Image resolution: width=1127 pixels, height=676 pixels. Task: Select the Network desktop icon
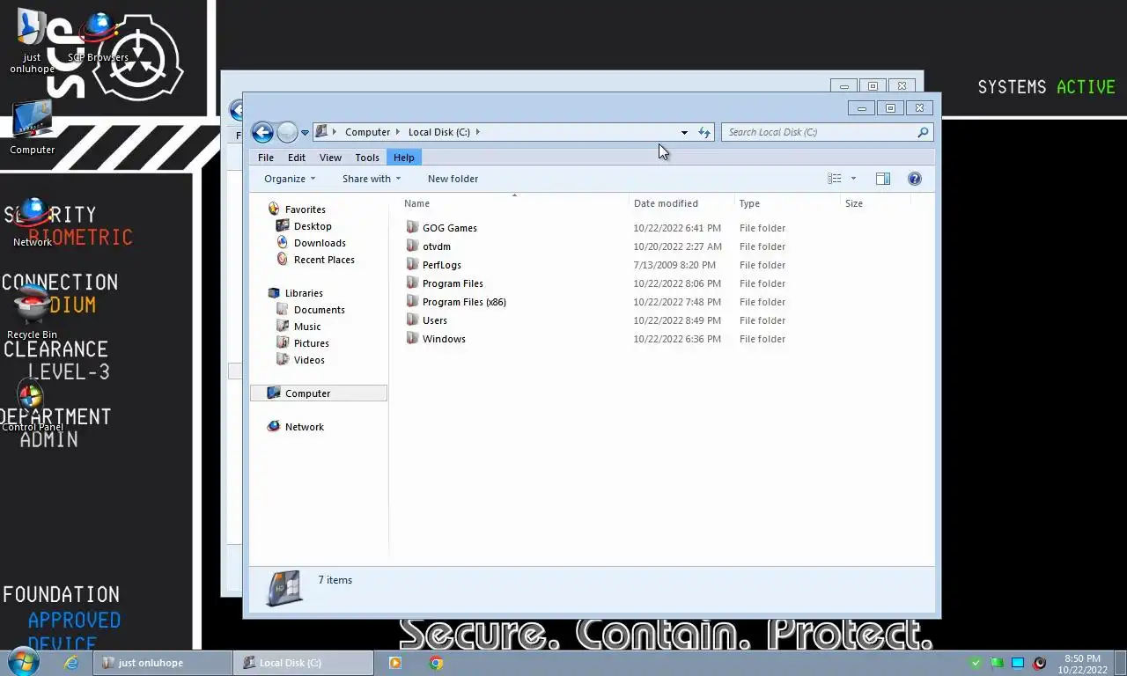(x=32, y=223)
